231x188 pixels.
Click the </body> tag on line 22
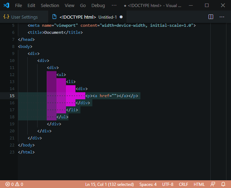click(x=26, y=145)
